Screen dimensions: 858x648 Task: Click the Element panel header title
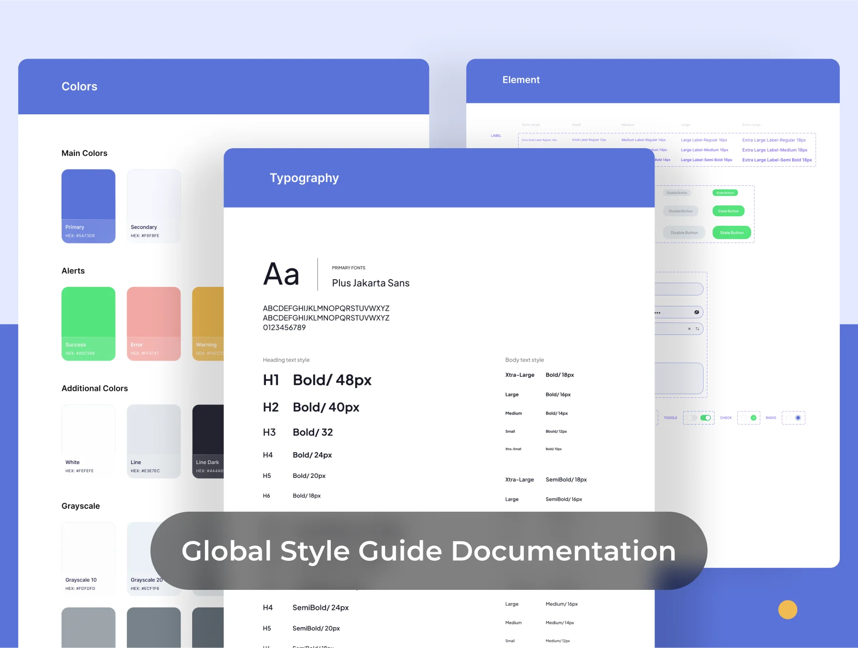pos(521,80)
